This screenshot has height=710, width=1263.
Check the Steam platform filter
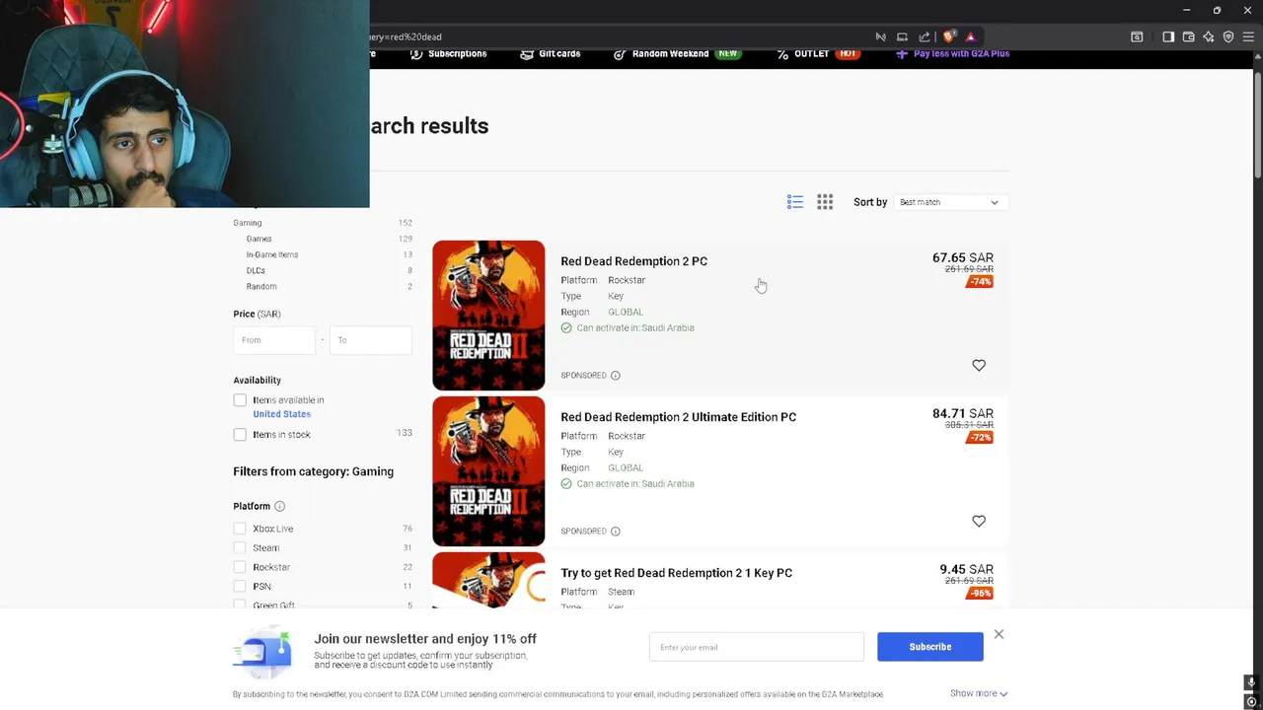click(240, 548)
